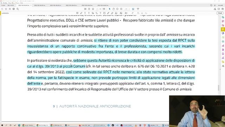Viewport: 225px width, 127px height.
Task: Expand the left navigation pane arrow
Action: click(1, 69)
